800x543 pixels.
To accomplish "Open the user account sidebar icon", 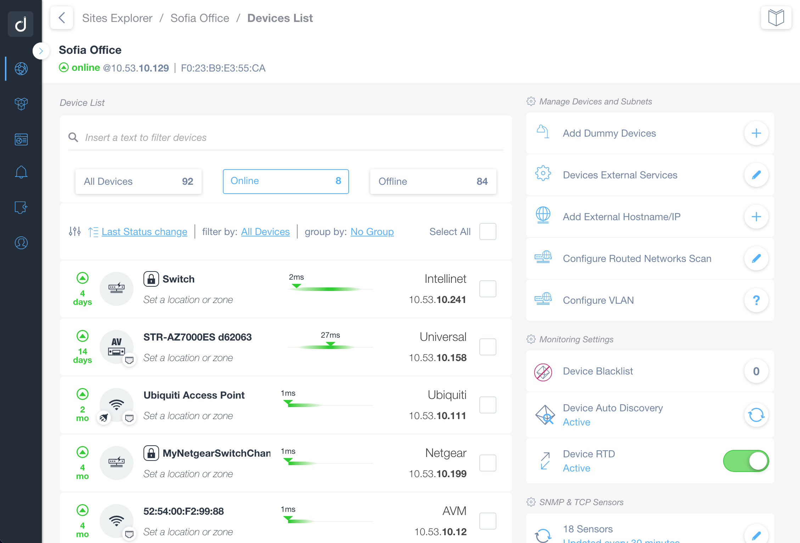I will click(x=21, y=243).
